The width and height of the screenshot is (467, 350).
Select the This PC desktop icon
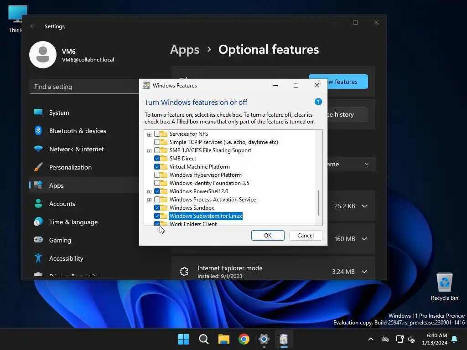pyautogui.click(x=16, y=18)
